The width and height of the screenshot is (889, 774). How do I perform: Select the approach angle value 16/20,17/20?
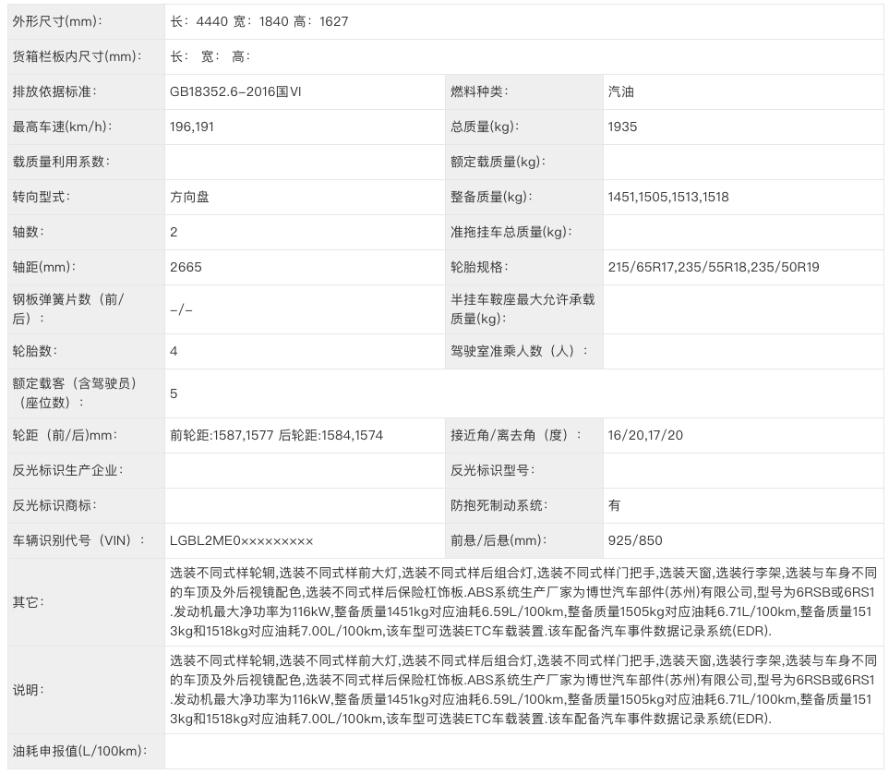click(643, 431)
